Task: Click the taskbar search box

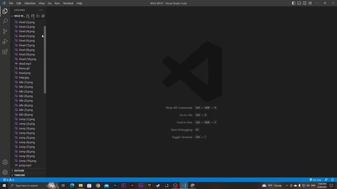Action: coord(33,185)
